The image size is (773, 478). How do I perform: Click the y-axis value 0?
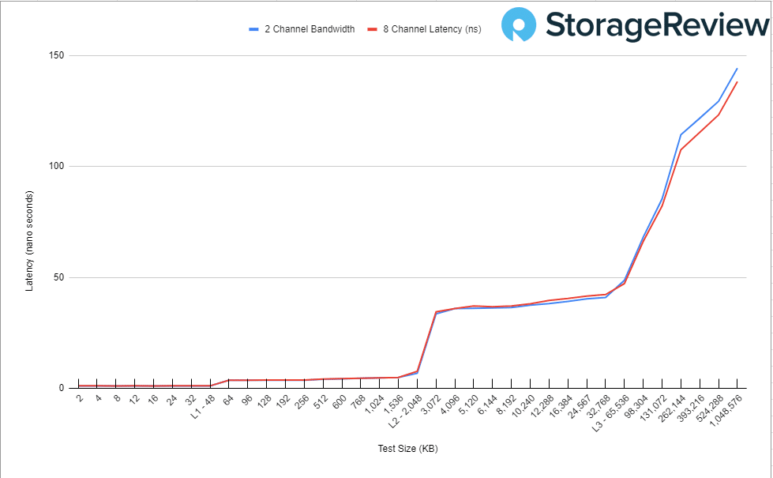pyautogui.click(x=62, y=388)
